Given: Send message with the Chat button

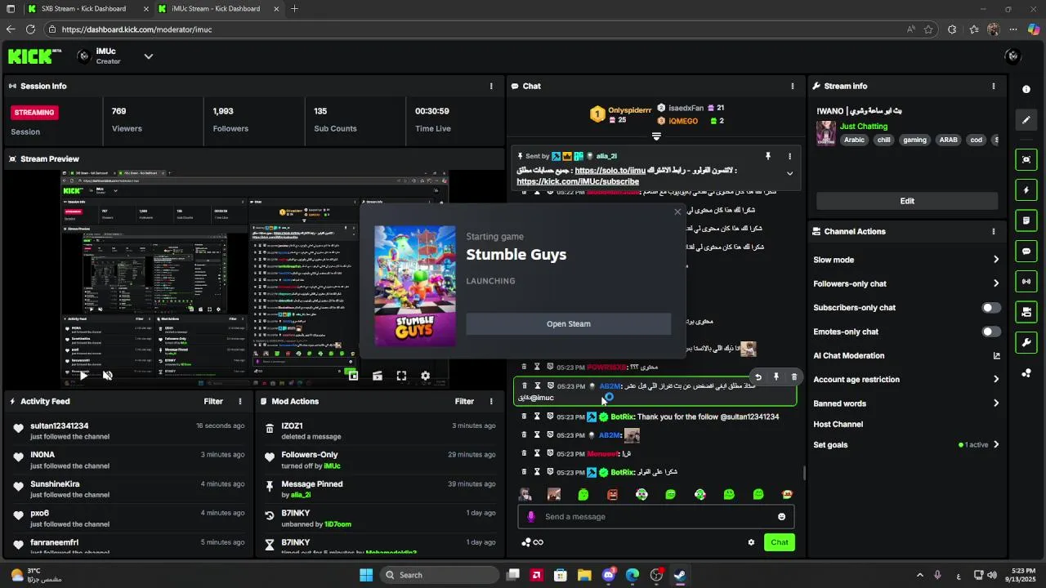Looking at the screenshot, I should point(780,542).
